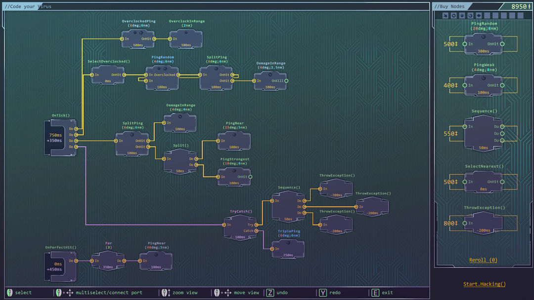Buy the Sequence() node priced at 550
534x300 pixels.
click(x=483, y=134)
